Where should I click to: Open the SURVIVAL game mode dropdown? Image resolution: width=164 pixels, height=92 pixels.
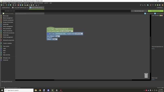79,34
